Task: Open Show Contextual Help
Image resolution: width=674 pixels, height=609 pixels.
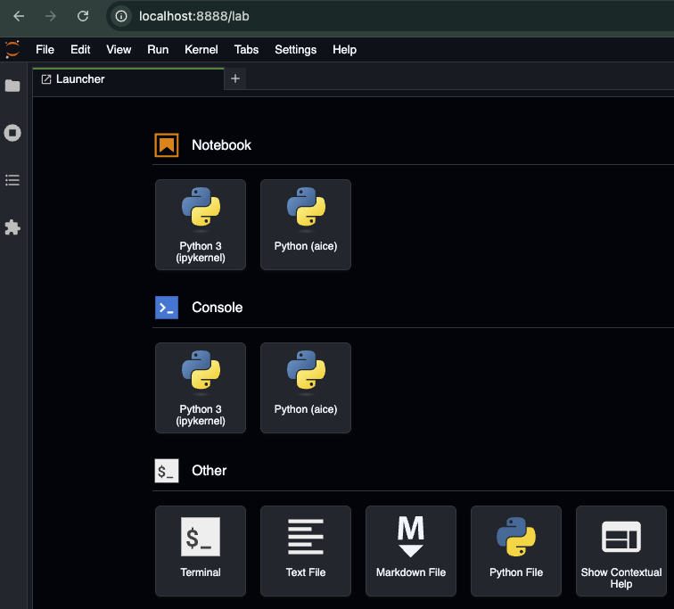Action: coord(621,551)
